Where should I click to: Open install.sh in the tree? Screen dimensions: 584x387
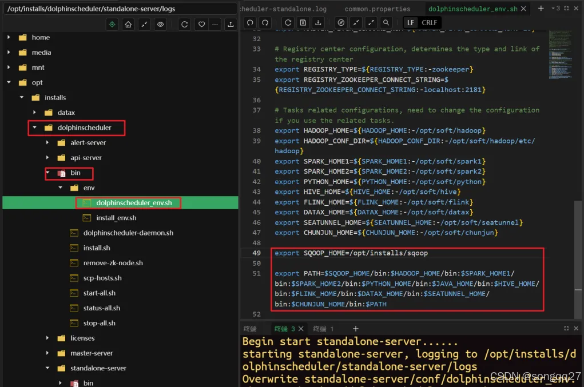97,248
